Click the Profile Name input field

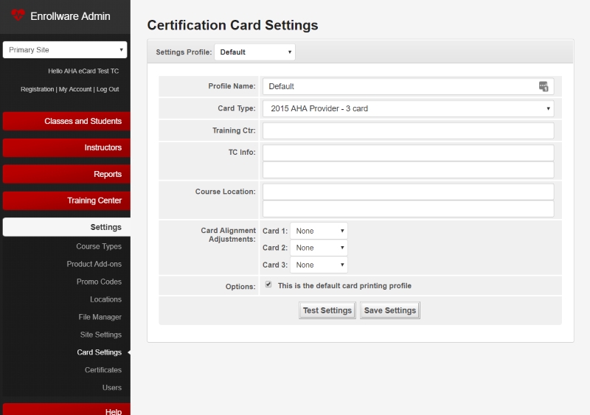(x=409, y=86)
